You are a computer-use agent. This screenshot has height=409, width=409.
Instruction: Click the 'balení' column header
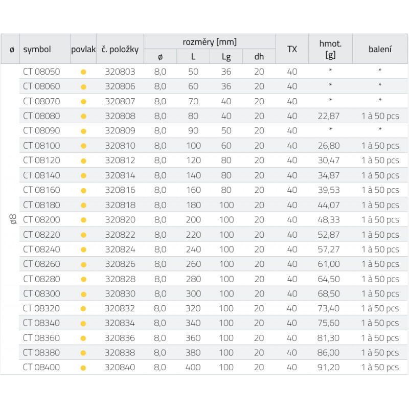click(380, 49)
